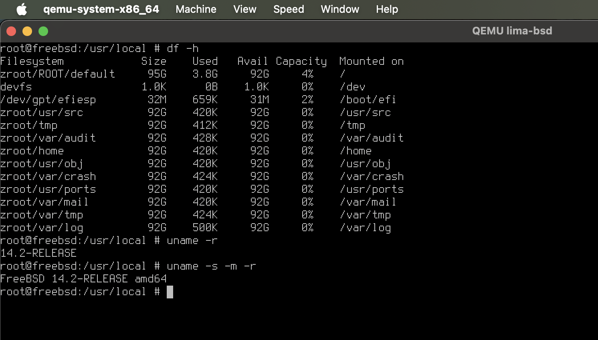Screen dimensions: 598x340
Task: Click the 4% capacity value
Action: (x=308, y=74)
